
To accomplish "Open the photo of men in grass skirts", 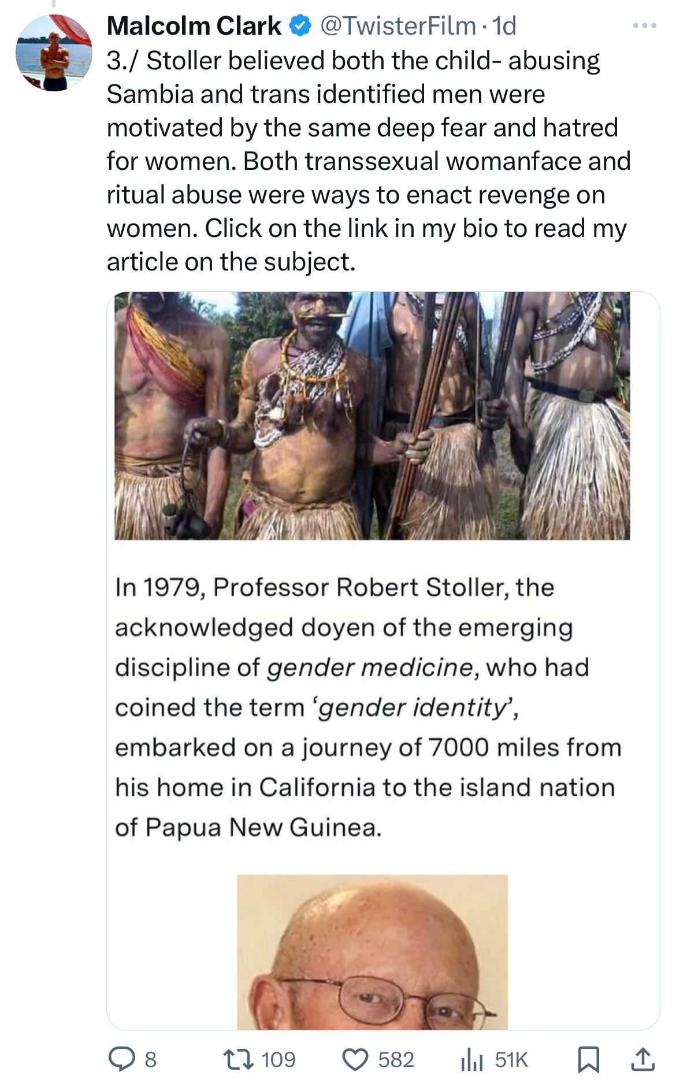I will [372, 416].
